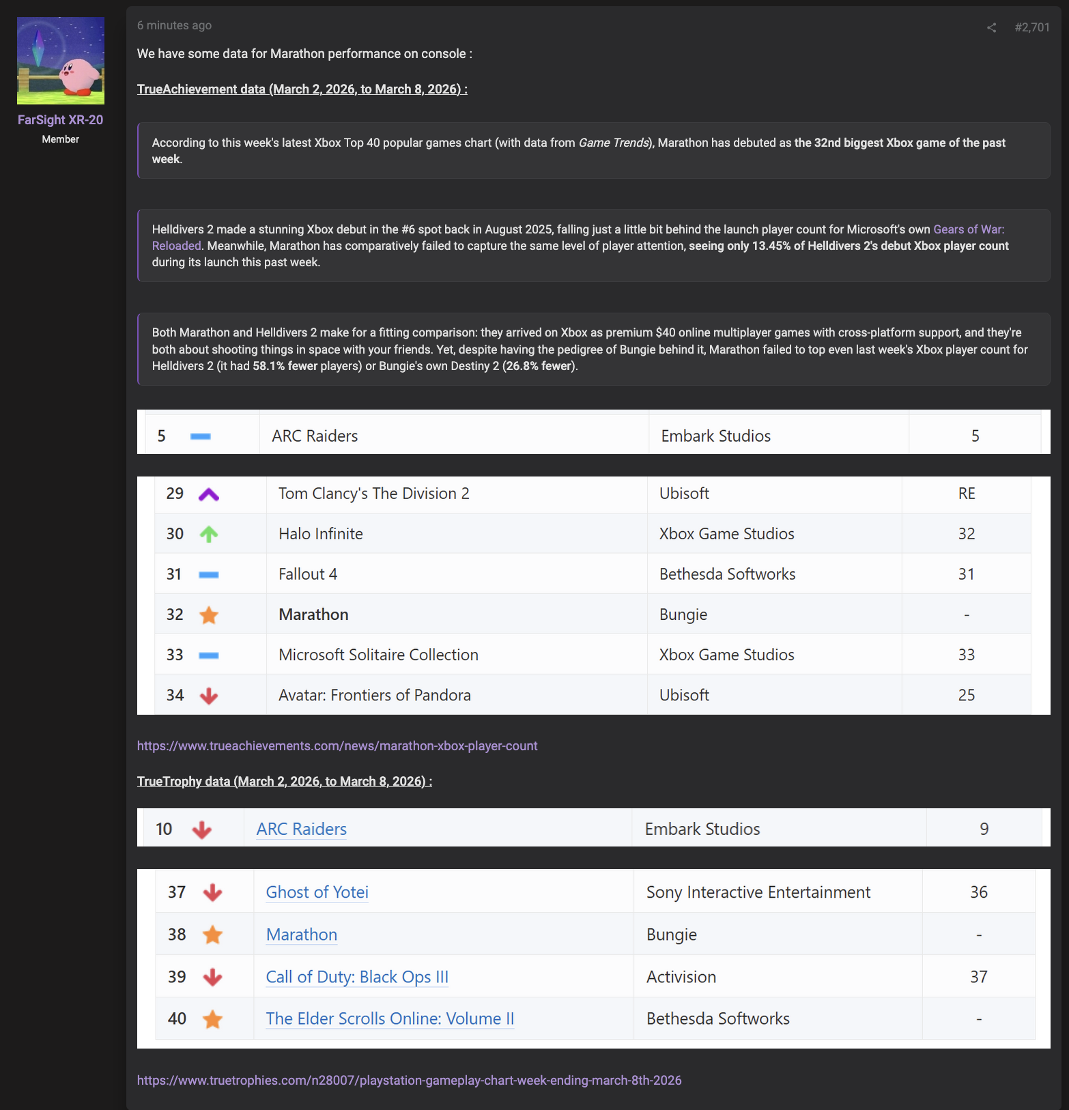Click the blue dash beside Microsoft Solitaire Collection

coord(209,655)
